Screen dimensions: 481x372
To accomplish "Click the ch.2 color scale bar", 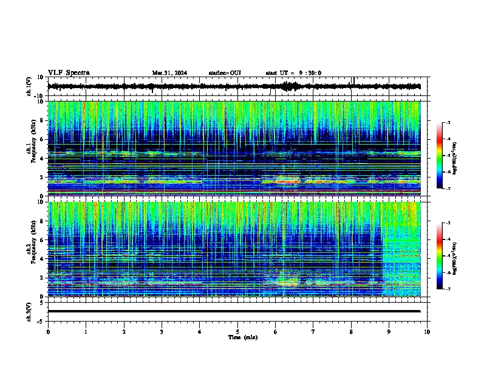I will (x=439, y=256).
